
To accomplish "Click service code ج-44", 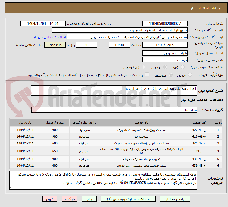I will pyautogui.click(x=199, y=151).
